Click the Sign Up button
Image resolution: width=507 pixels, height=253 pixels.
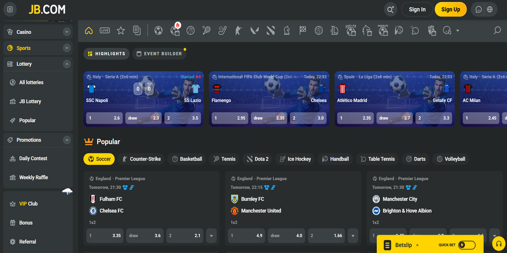[x=450, y=9]
